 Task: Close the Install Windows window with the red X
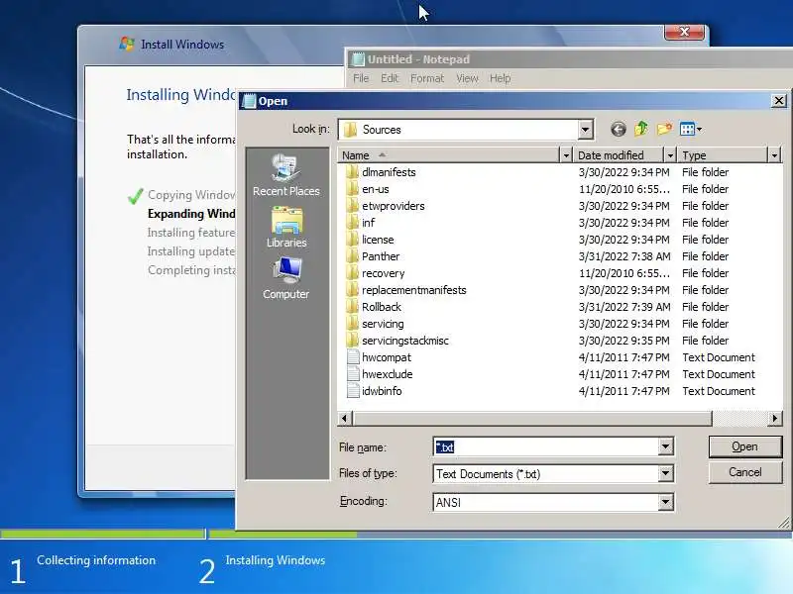pyautogui.click(x=684, y=32)
